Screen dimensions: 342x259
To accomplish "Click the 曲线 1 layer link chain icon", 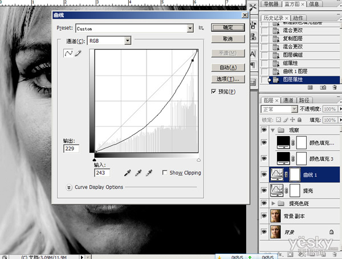I will click(286, 175).
